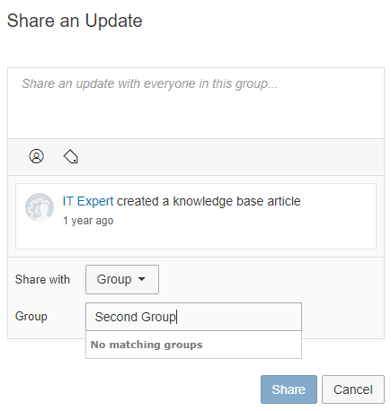Open the Share with Group dropdown
The width and height of the screenshot is (391, 411).
click(122, 279)
